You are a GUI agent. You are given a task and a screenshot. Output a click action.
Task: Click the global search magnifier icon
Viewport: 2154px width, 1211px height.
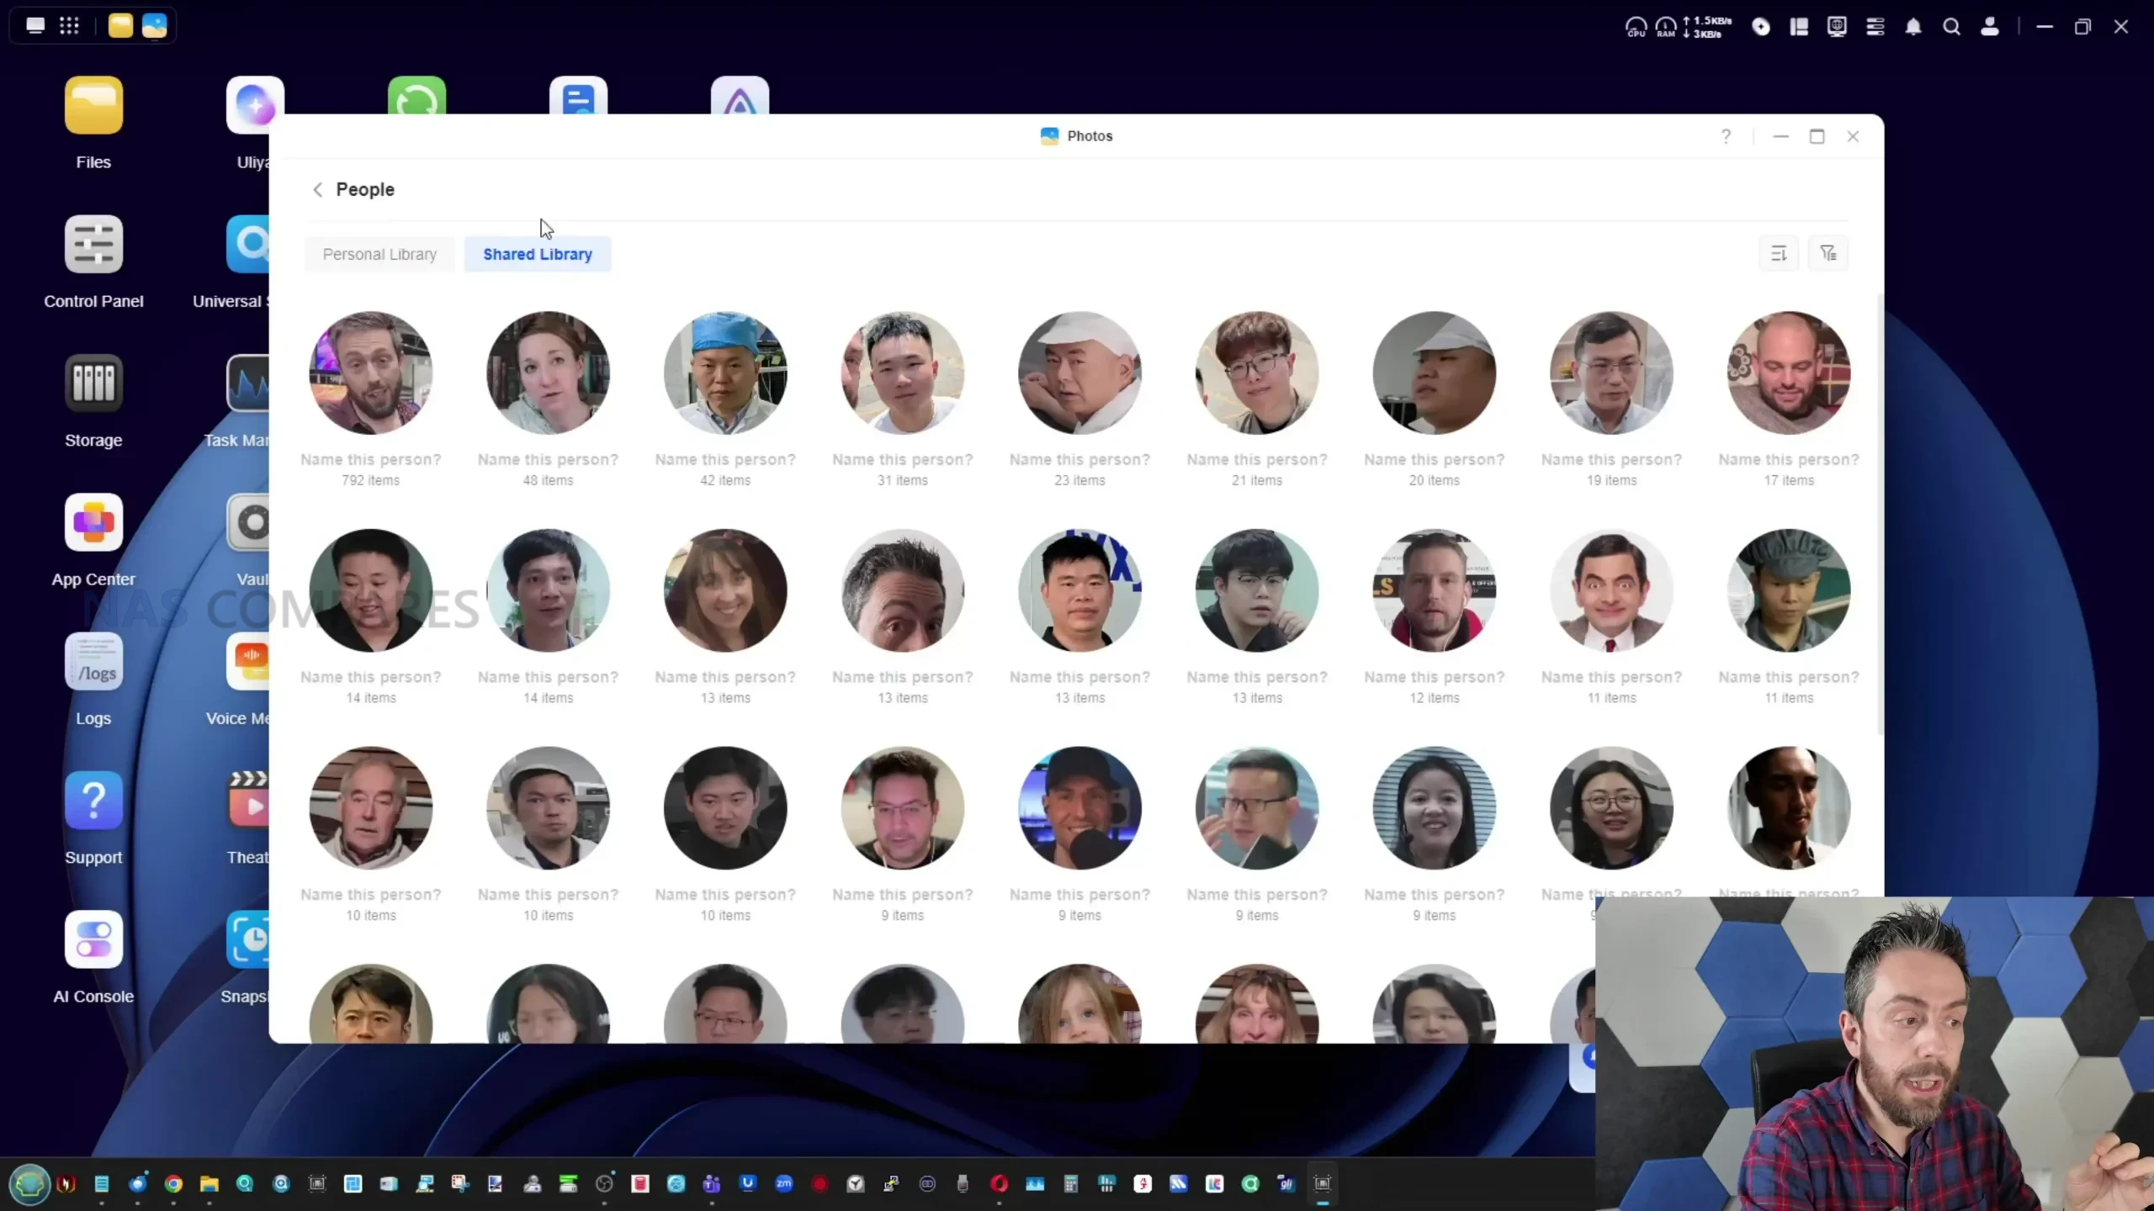pos(1951,27)
